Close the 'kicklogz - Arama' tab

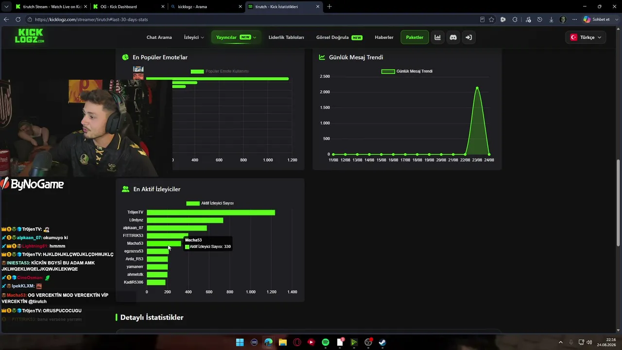pos(240,7)
